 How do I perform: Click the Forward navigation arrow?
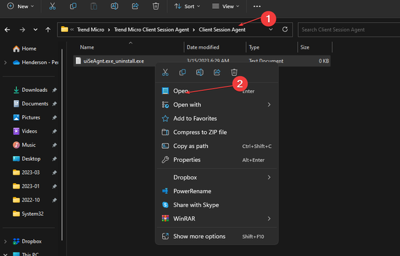pos(23,30)
